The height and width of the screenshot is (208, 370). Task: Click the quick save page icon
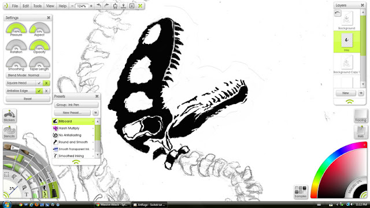(132, 6)
